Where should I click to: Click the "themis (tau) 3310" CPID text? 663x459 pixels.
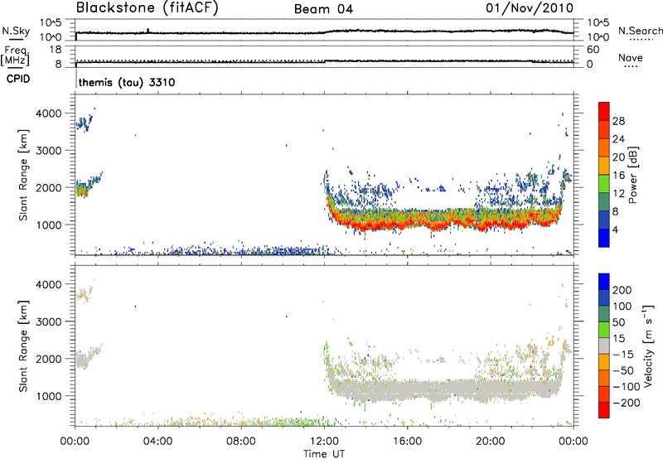[127, 82]
